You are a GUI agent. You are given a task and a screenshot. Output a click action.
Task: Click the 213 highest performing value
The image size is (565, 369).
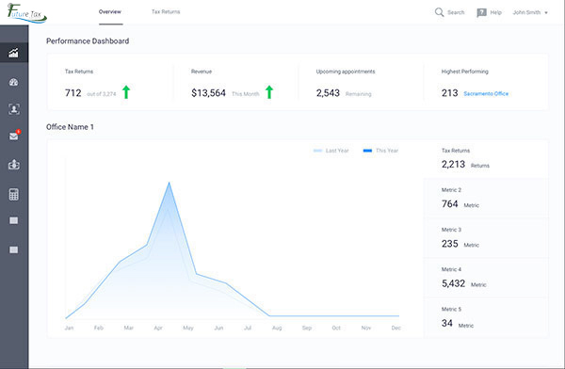(450, 93)
